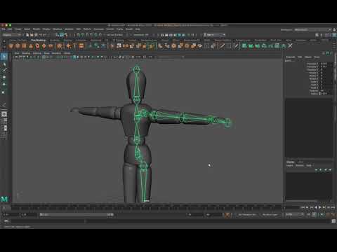The width and height of the screenshot is (337, 252).
Task: Create a polygon cone from the shelf
Action: point(31,46)
